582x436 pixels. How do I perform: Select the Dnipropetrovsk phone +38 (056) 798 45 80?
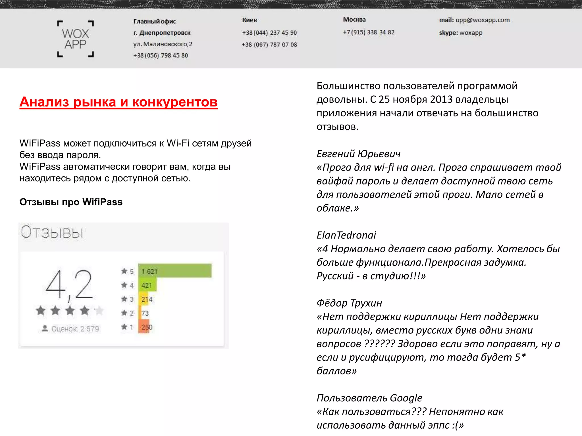point(161,55)
